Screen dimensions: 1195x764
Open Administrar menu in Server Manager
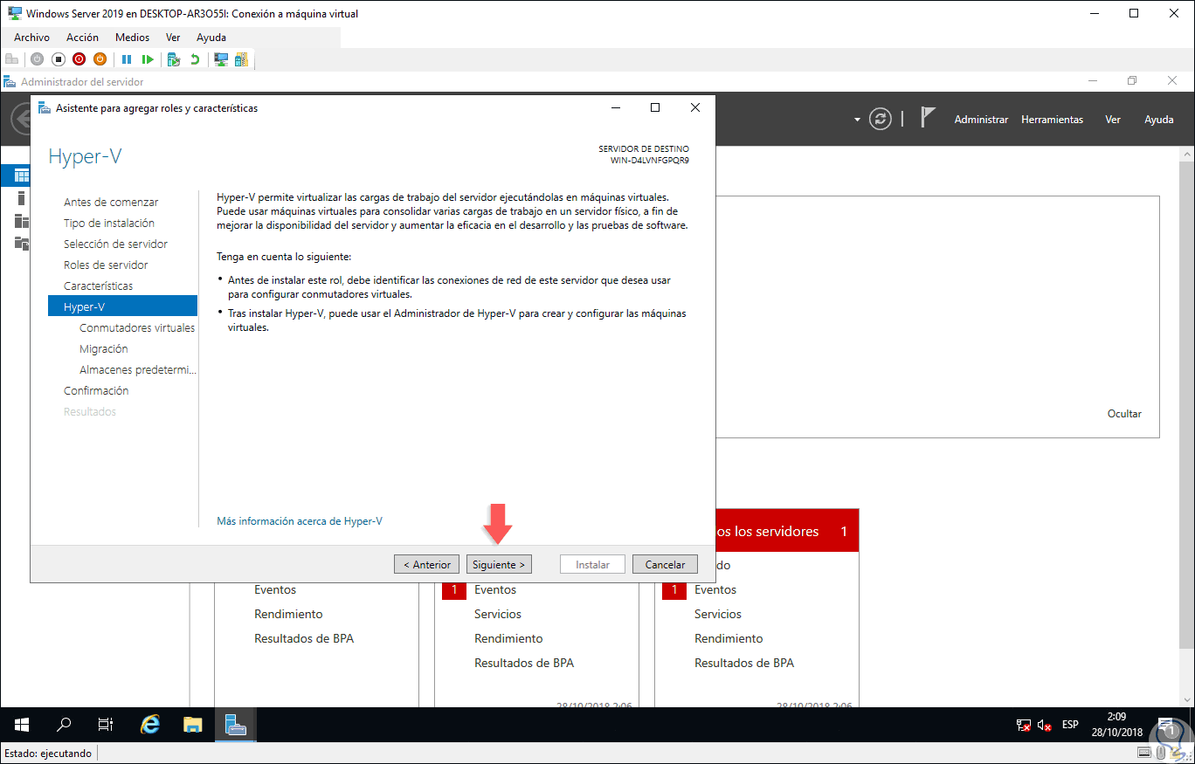coord(981,120)
